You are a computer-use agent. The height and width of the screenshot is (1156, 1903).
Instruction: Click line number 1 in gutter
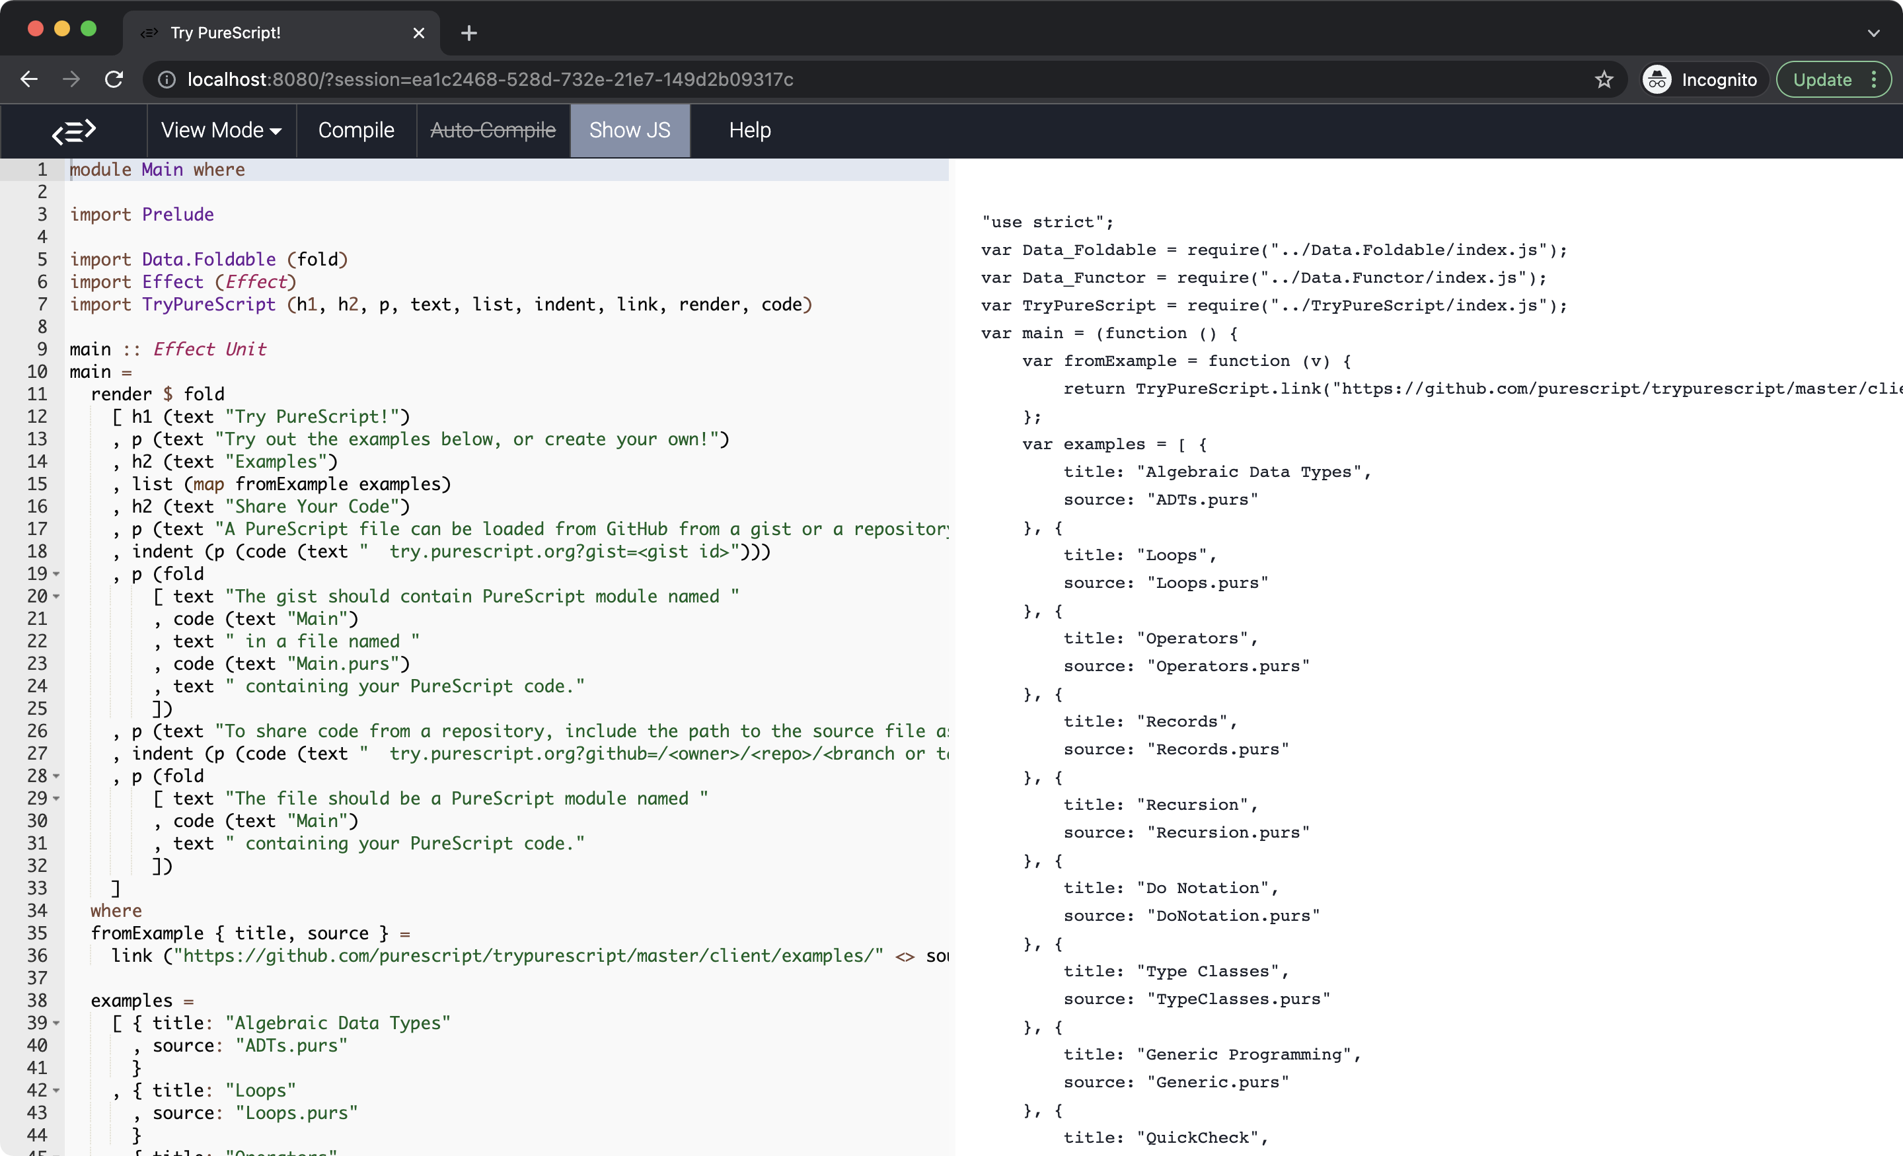pos(42,169)
